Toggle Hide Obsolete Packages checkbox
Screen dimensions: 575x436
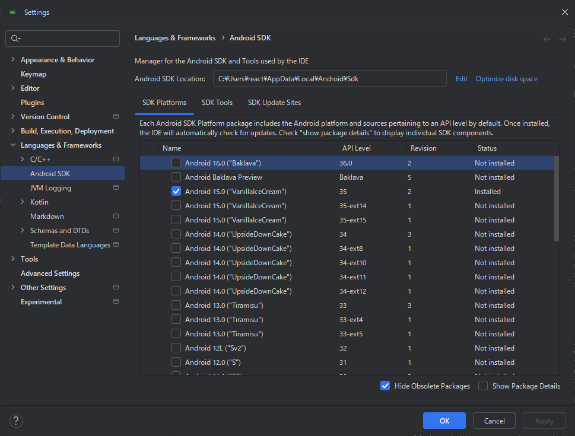coord(385,386)
